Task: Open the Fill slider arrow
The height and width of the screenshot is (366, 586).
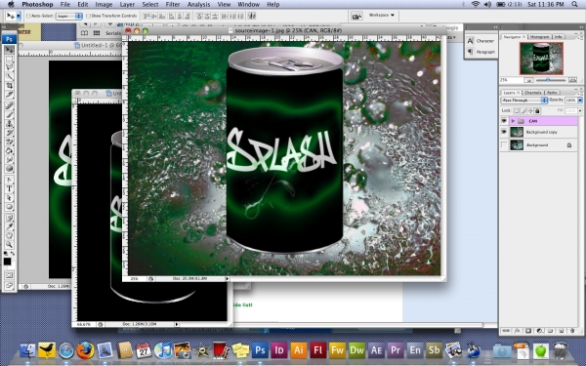Action: coord(580,110)
